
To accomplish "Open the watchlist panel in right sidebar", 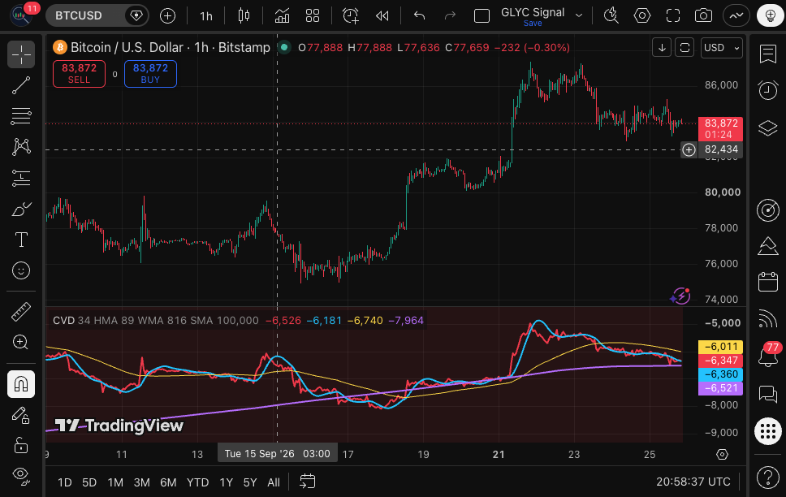I will point(768,54).
